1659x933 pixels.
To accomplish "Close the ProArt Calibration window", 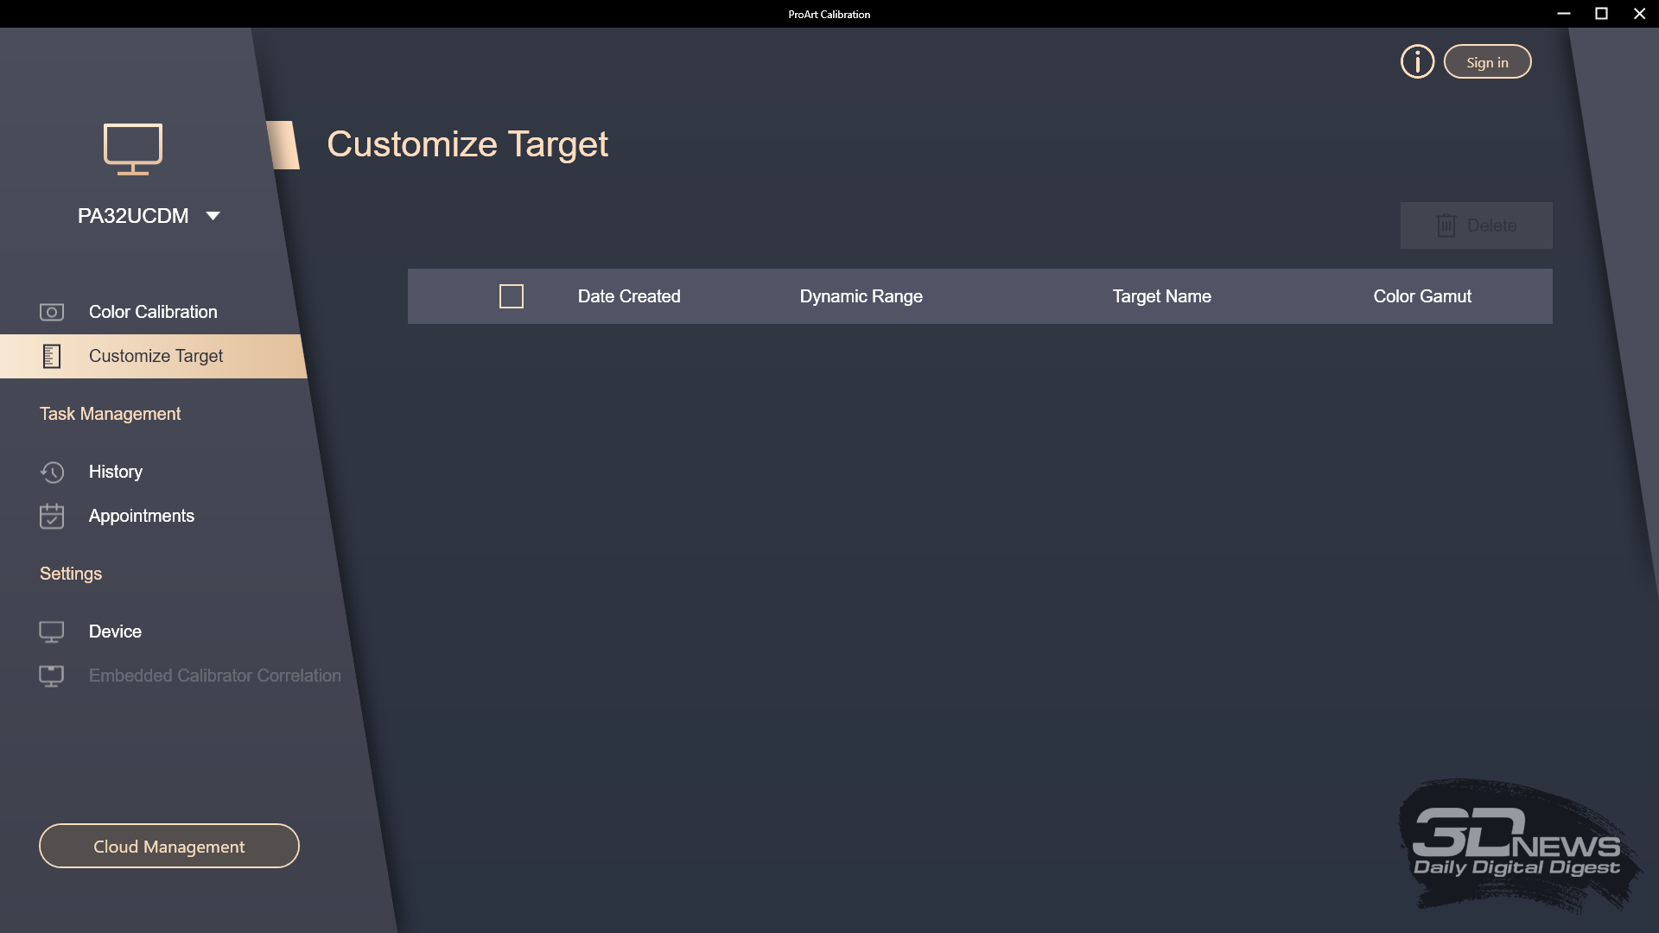I will 1639,14.
